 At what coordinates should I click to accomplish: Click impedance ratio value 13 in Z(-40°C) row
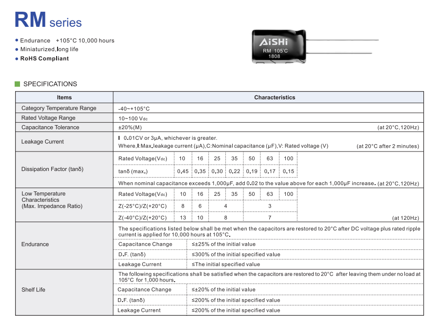(x=182, y=218)
